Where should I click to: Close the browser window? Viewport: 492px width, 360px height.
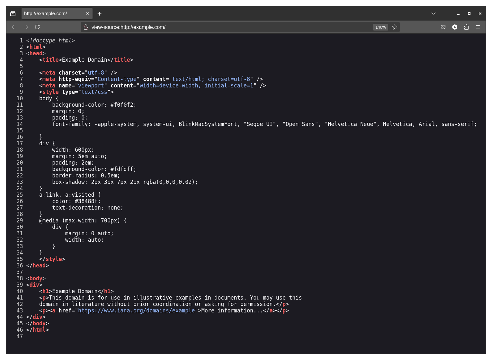(x=480, y=14)
